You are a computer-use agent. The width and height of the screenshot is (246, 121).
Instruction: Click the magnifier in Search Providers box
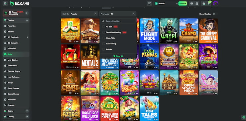tap(103, 21)
